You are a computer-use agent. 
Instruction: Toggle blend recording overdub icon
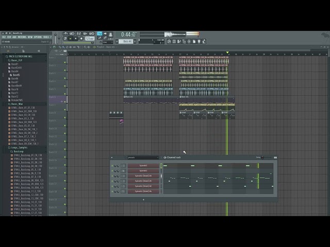(85, 33)
